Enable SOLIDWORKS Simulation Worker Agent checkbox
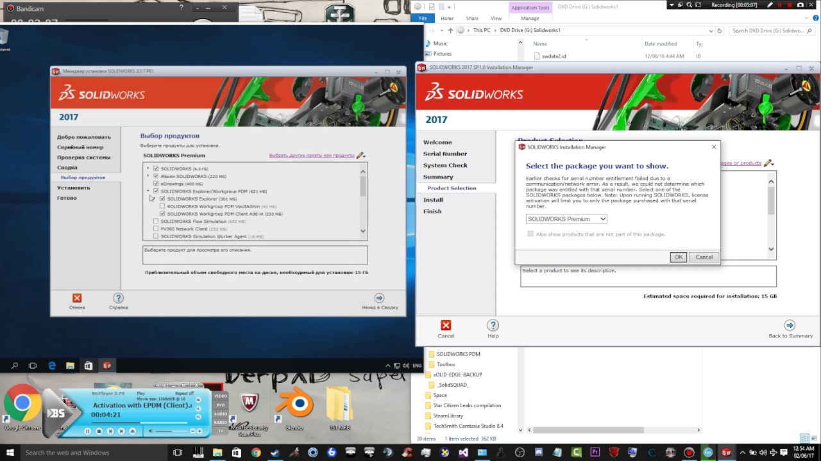Image resolution: width=821 pixels, height=461 pixels. (x=156, y=236)
